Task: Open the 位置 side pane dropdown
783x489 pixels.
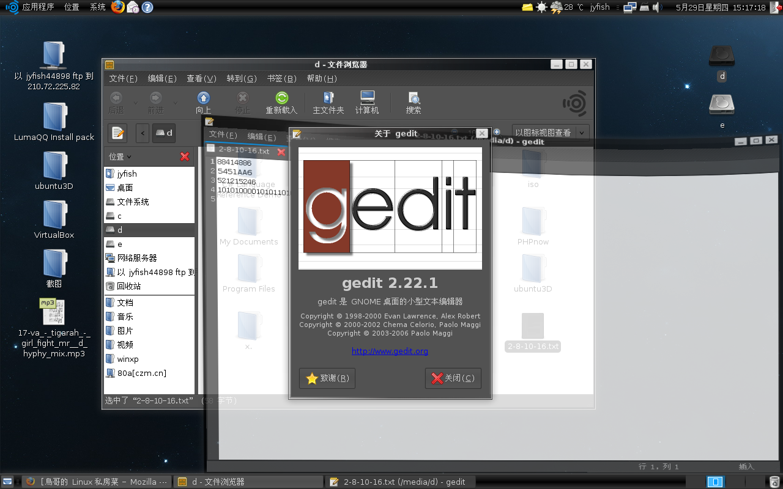Action: tap(120, 156)
